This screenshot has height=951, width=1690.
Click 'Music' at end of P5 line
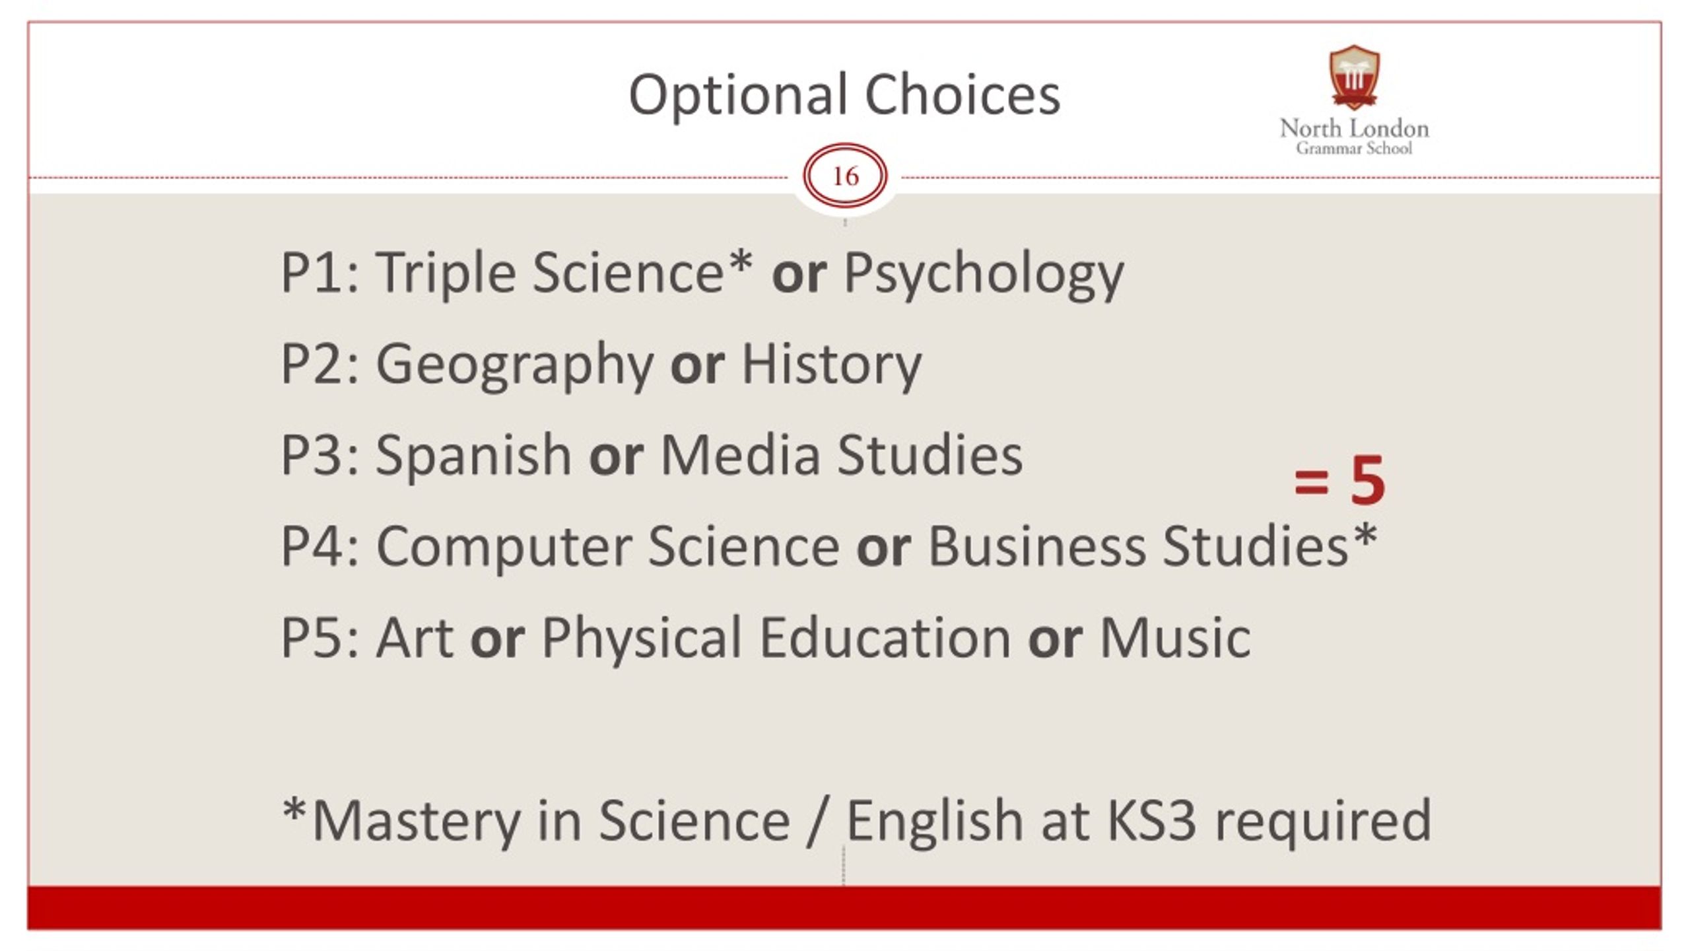[1175, 638]
